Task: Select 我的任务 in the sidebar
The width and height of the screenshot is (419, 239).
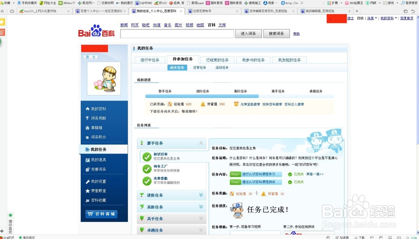Action: tap(103, 149)
